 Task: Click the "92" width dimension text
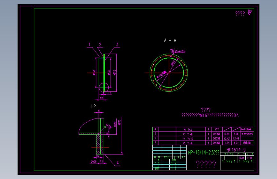101,98
